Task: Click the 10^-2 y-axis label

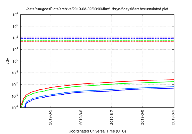Action: coord(15,84)
